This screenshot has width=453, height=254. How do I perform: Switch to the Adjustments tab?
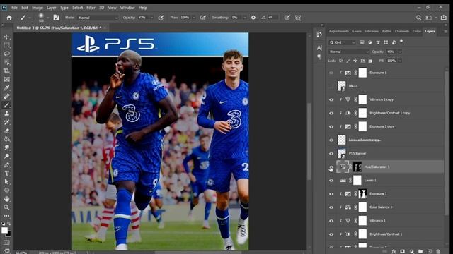[x=339, y=31]
